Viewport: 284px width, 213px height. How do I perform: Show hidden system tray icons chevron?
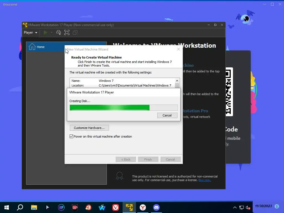coord(235,207)
